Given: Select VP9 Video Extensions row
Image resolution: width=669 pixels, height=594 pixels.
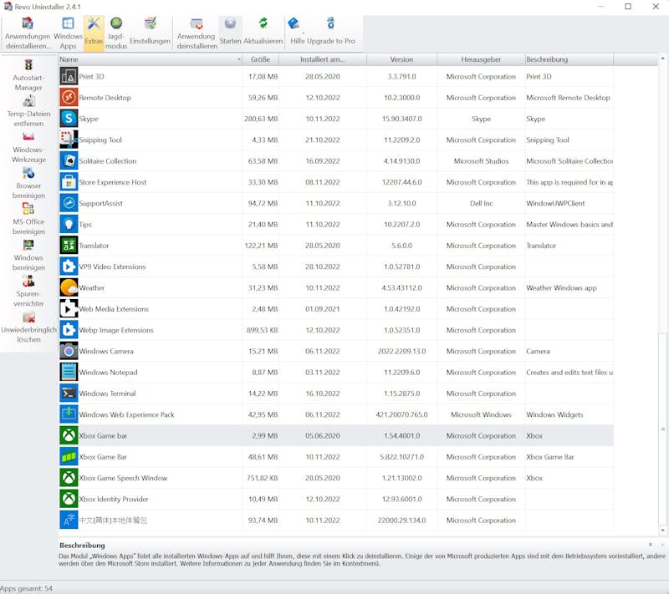Looking at the screenshot, I should (x=336, y=267).
